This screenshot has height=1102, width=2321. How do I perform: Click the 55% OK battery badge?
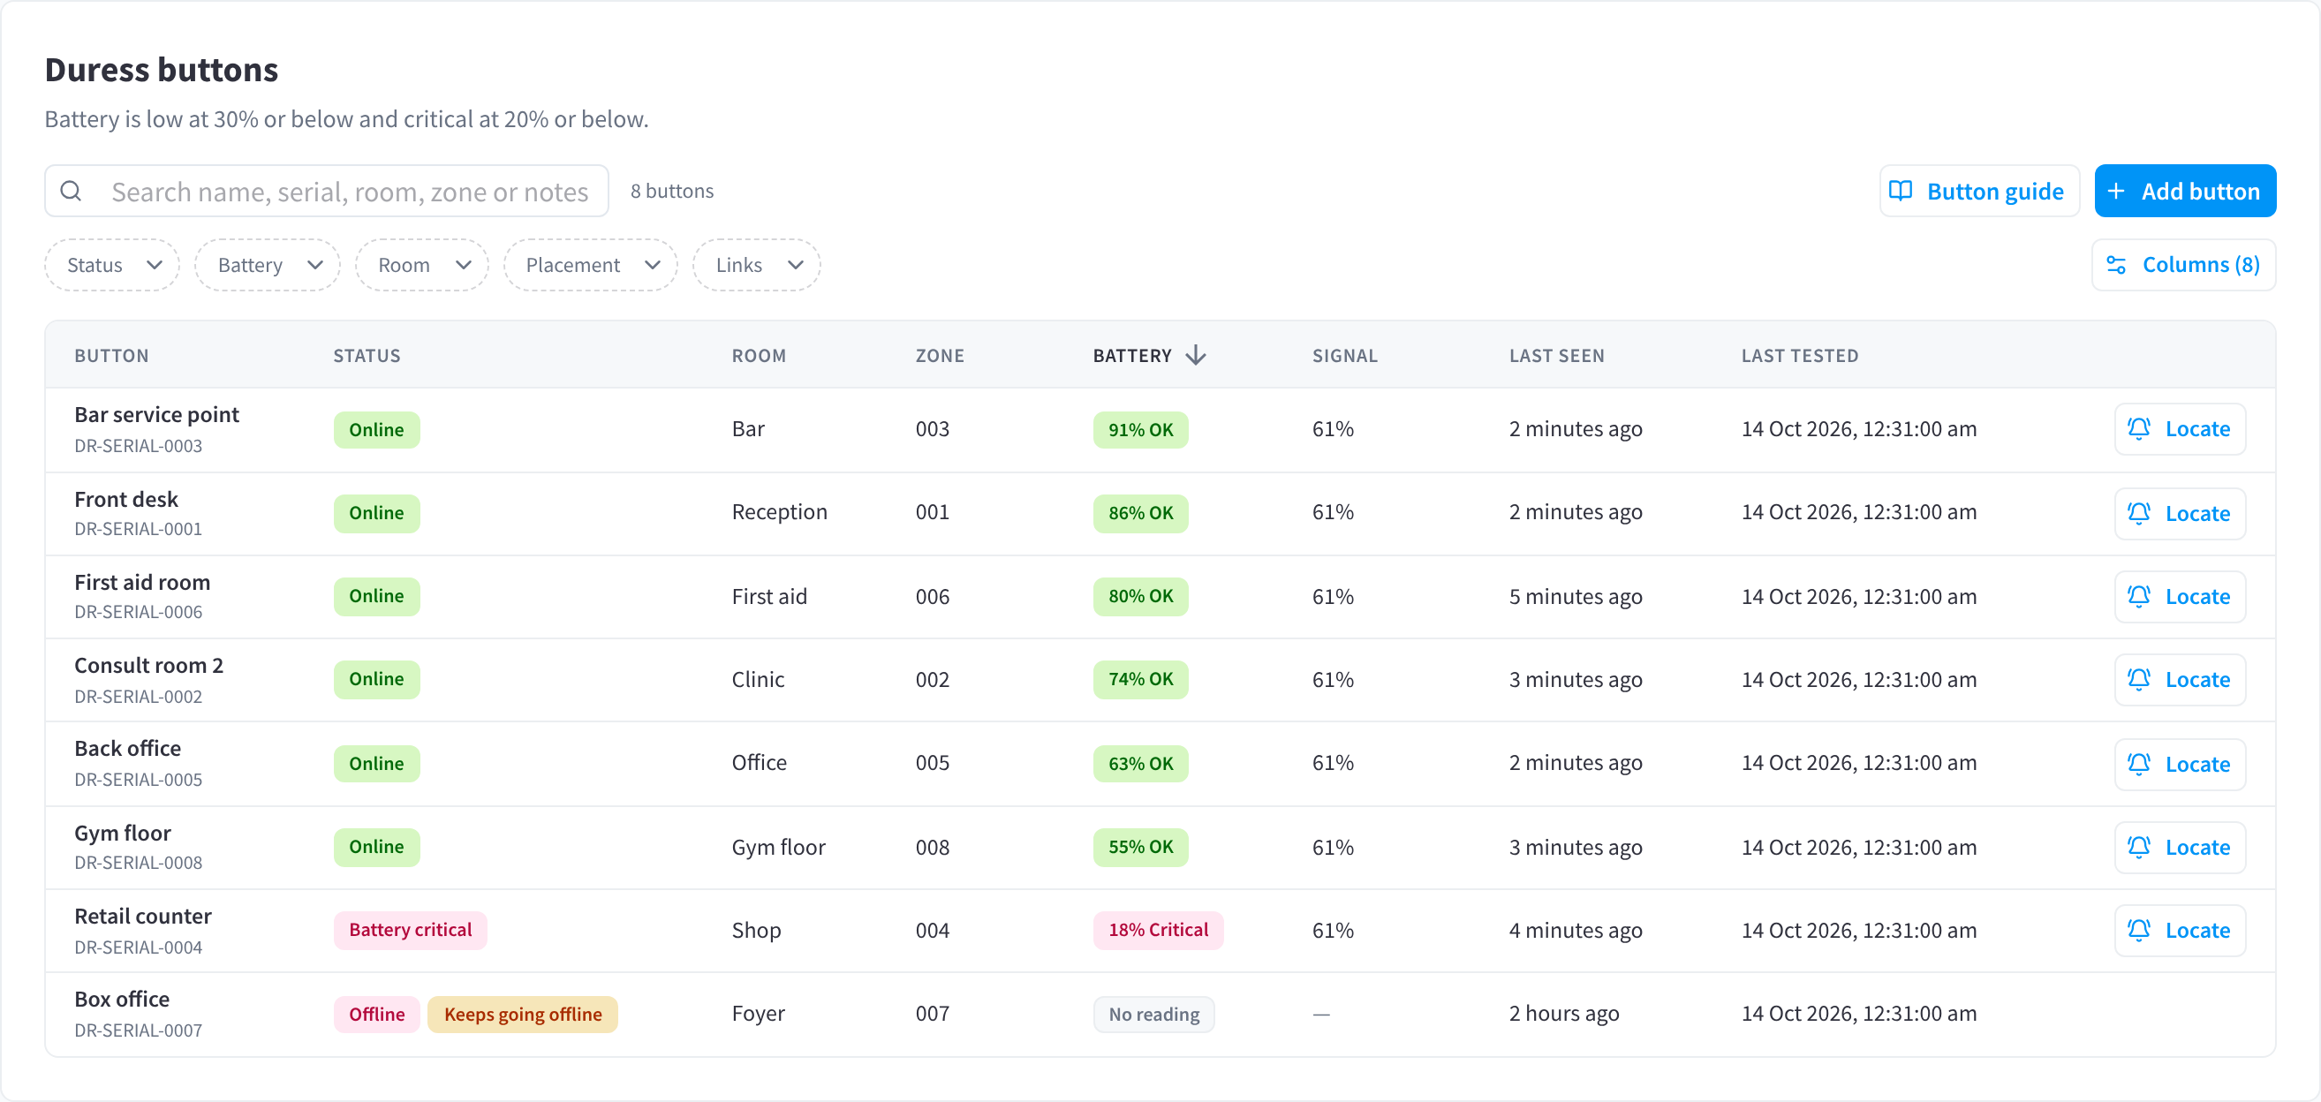click(1141, 847)
